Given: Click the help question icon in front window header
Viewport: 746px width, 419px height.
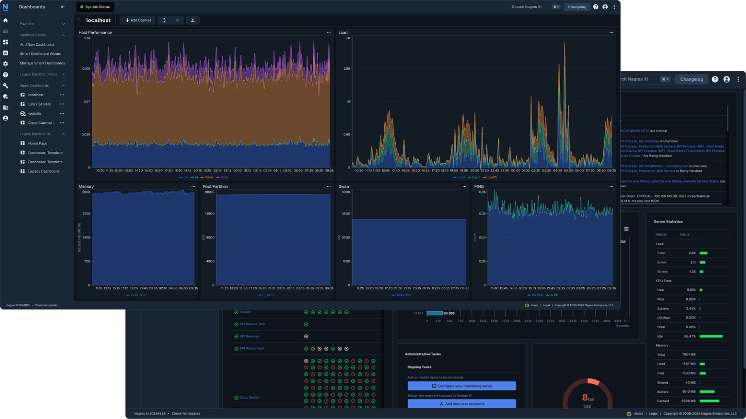Looking at the screenshot, I should 595,7.
